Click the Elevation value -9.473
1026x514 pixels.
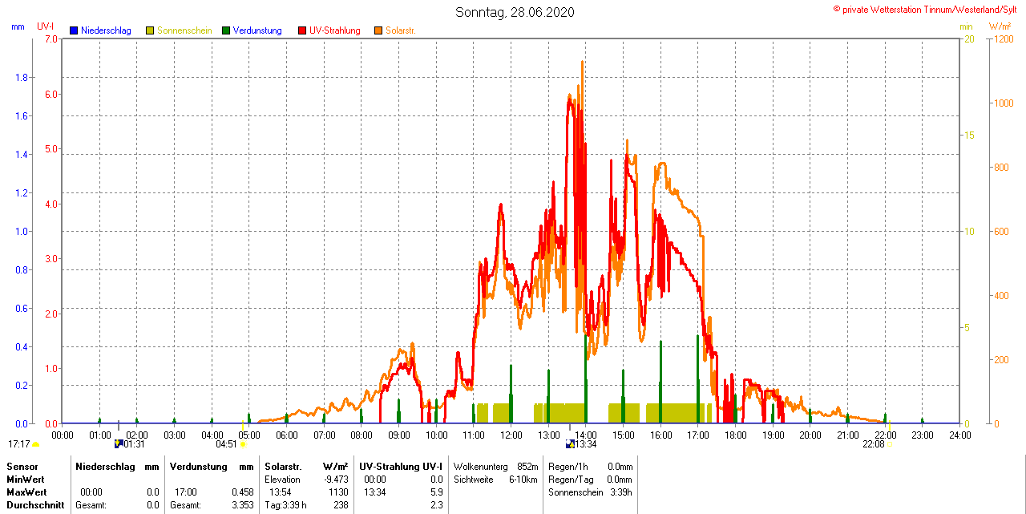(x=335, y=480)
